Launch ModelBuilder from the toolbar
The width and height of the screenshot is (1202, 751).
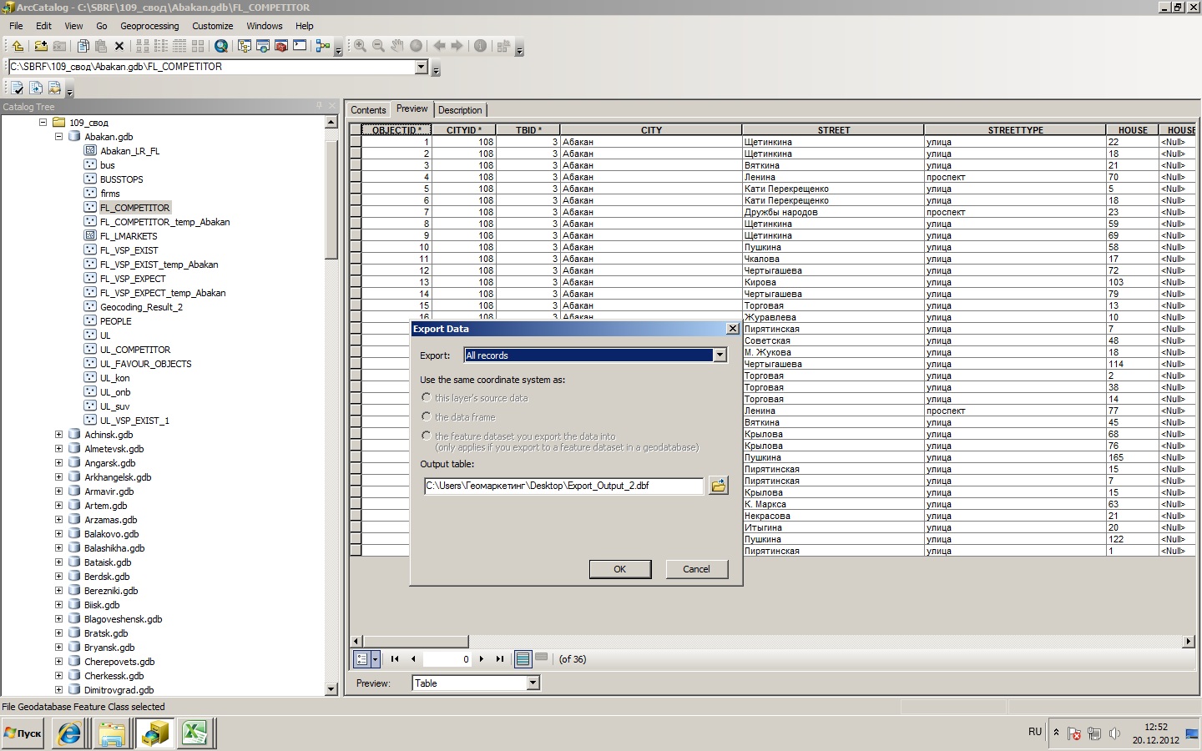pyautogui.click(x=323, y=46)
